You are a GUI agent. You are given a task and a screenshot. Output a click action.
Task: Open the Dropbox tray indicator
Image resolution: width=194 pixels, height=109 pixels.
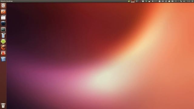tap(143, 1)
